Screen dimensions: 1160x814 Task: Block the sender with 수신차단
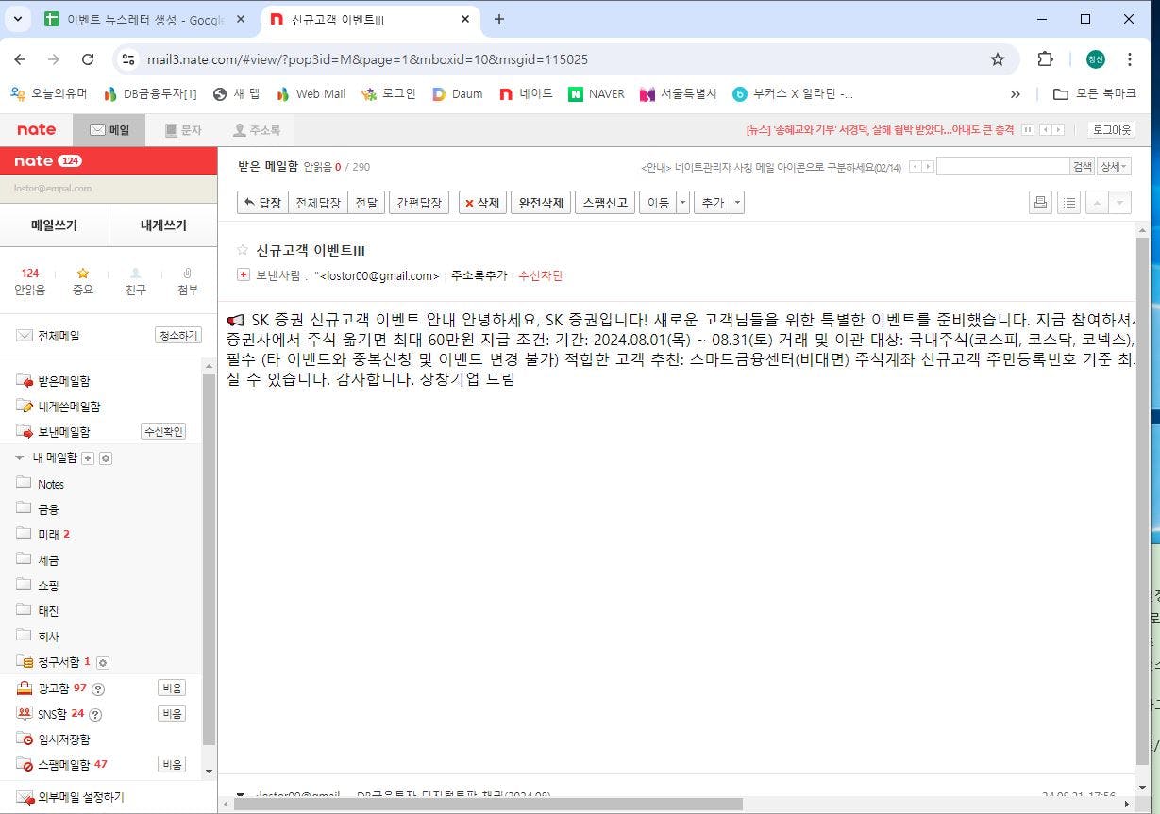[541, 275]
